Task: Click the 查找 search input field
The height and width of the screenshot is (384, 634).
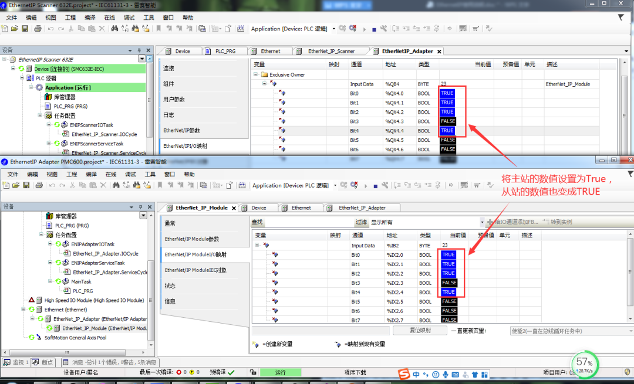Action: point(308,222)
